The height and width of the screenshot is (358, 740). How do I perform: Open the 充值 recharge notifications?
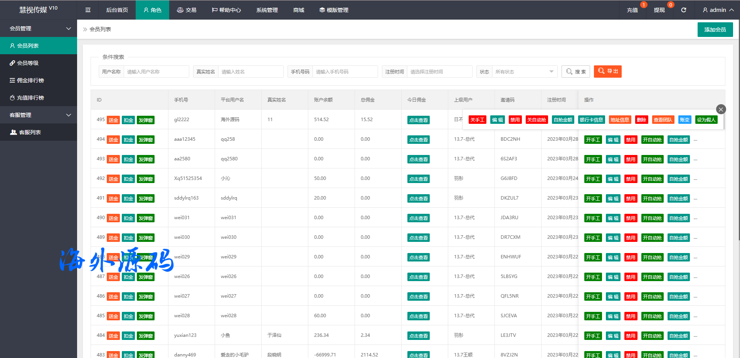click(632, 10)
